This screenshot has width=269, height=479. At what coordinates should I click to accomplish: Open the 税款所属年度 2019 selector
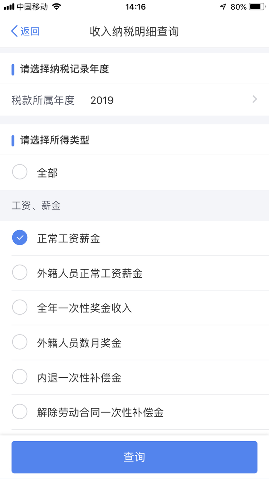[x=134, y=100]
